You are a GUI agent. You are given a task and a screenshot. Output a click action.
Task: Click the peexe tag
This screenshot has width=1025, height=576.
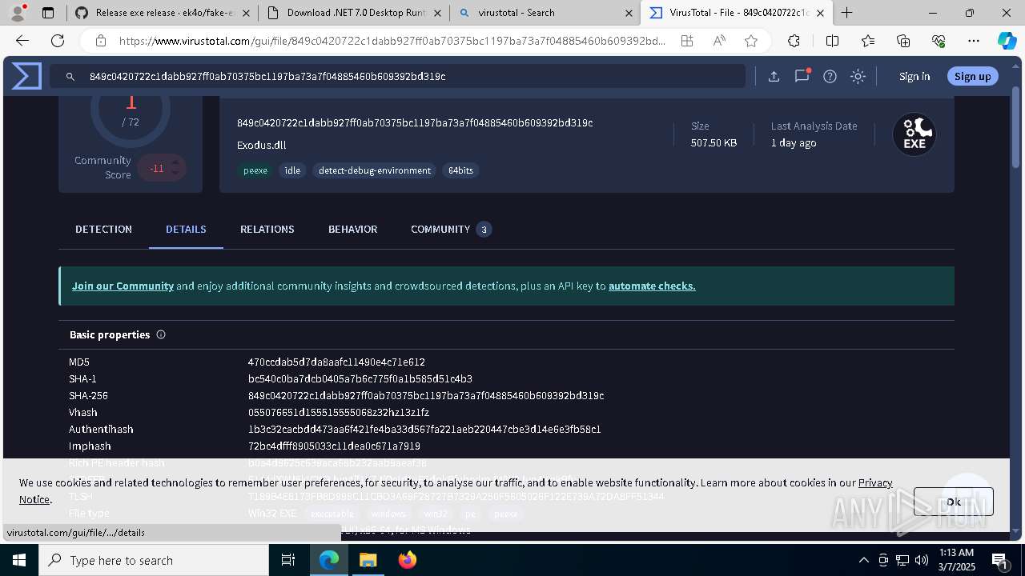click(x=255, y=170)
